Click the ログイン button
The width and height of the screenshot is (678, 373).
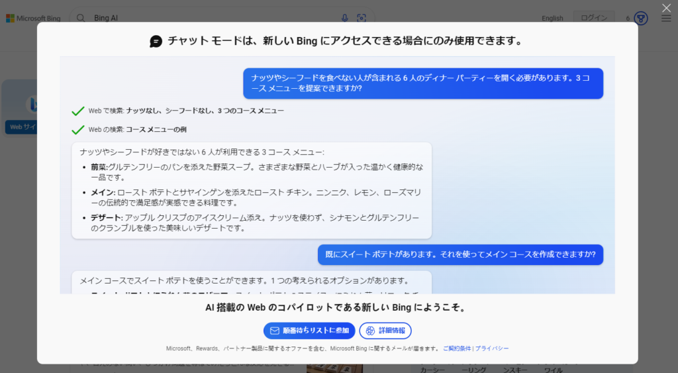pos(594,18)
